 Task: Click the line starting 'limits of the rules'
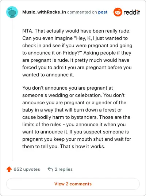click(x=74, y=124)
